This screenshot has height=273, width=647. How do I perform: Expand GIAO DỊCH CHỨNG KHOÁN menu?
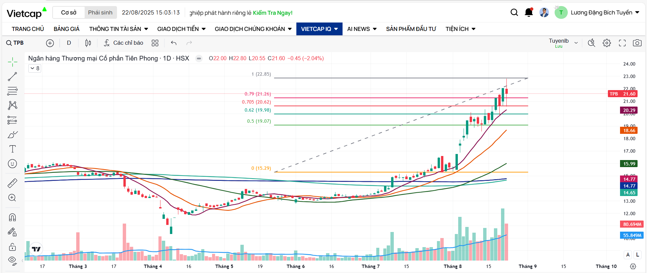(253, 29)
